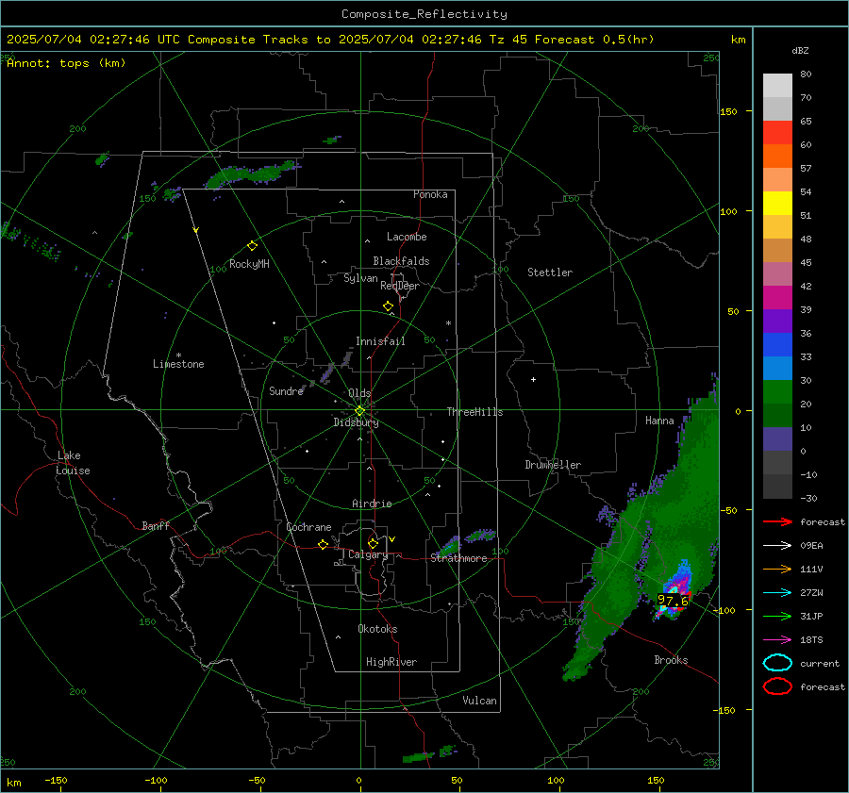
Task: Click the 09EA legend label
Action: (x=811, y=546)
